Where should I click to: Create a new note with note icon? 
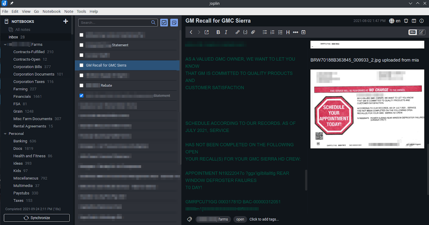click(x=174, y=22)
